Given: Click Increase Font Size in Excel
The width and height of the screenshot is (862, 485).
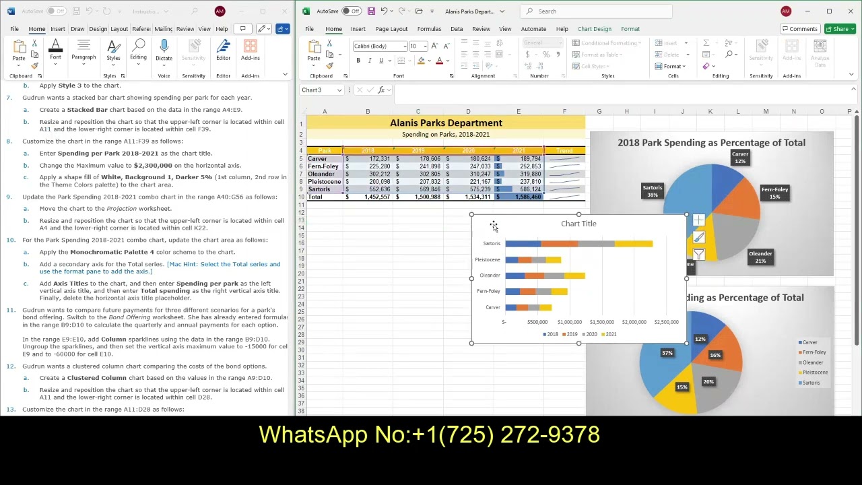Looking at the screenshot, I should (434, 46).
